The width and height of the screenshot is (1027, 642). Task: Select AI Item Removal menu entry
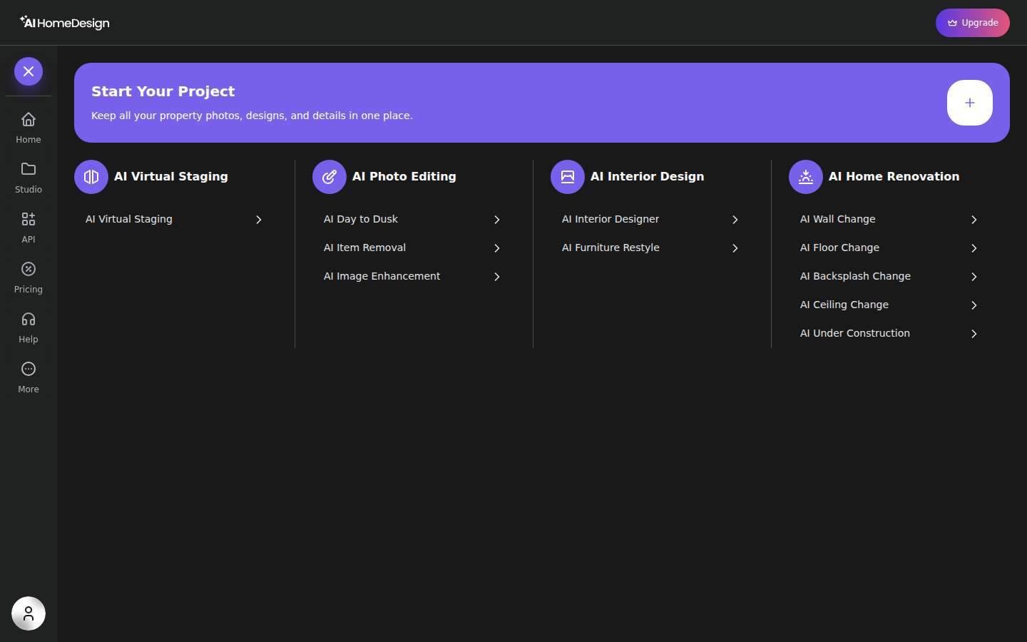click(413, 248)
